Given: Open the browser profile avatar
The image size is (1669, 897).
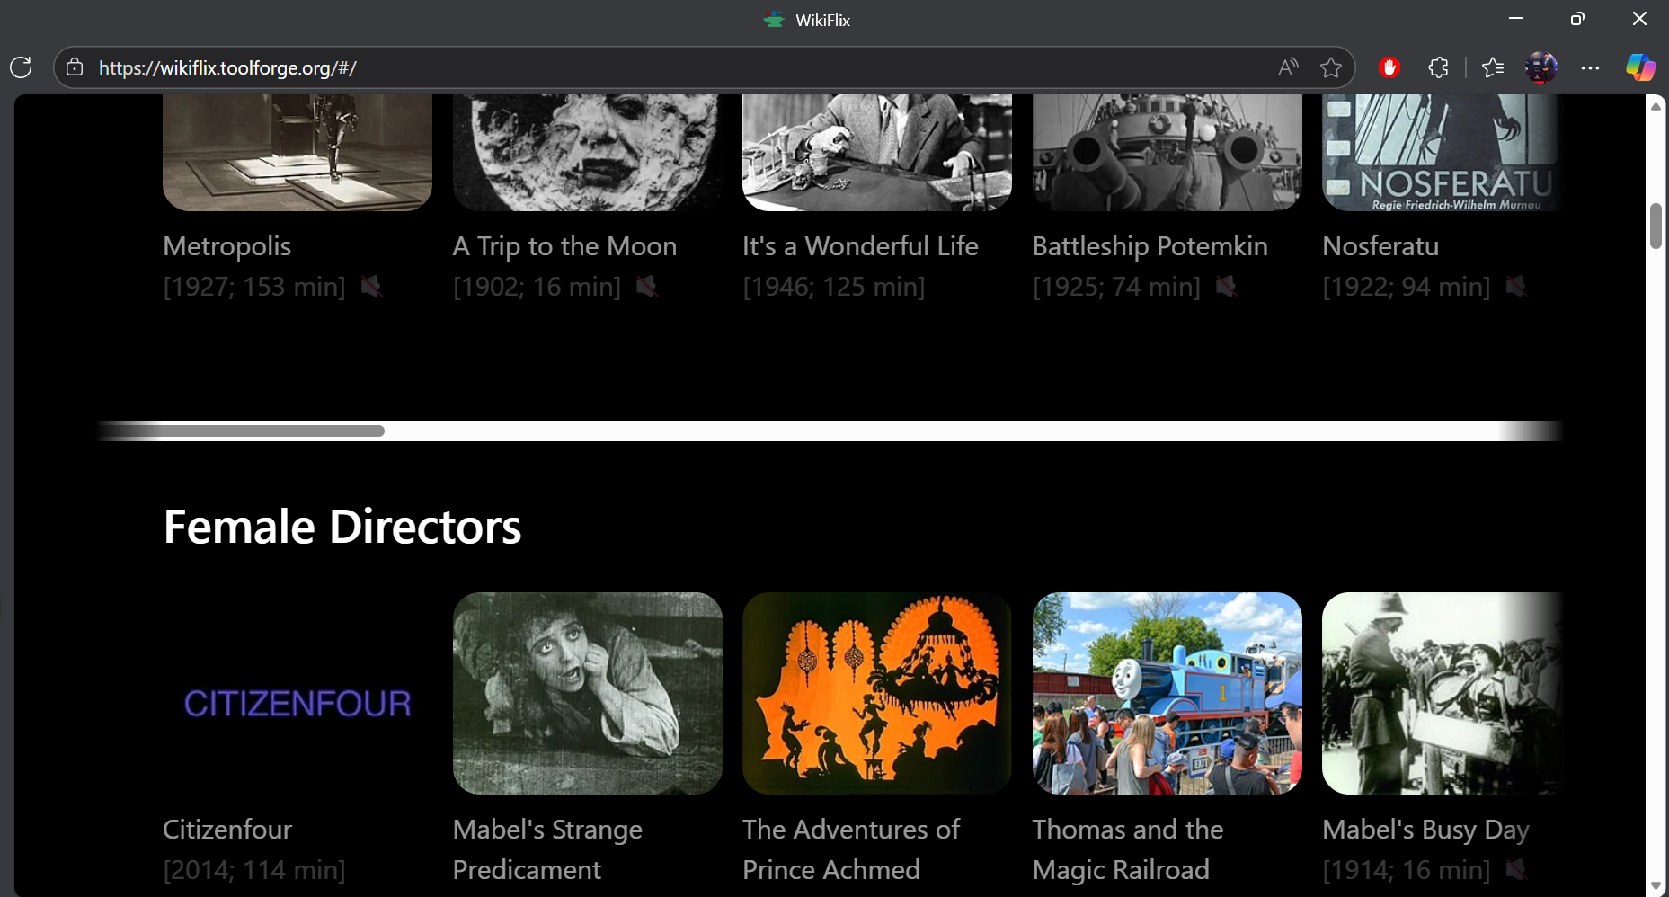Looking at the screenshot, I should pyautogui.click(x=1541, y=67).
